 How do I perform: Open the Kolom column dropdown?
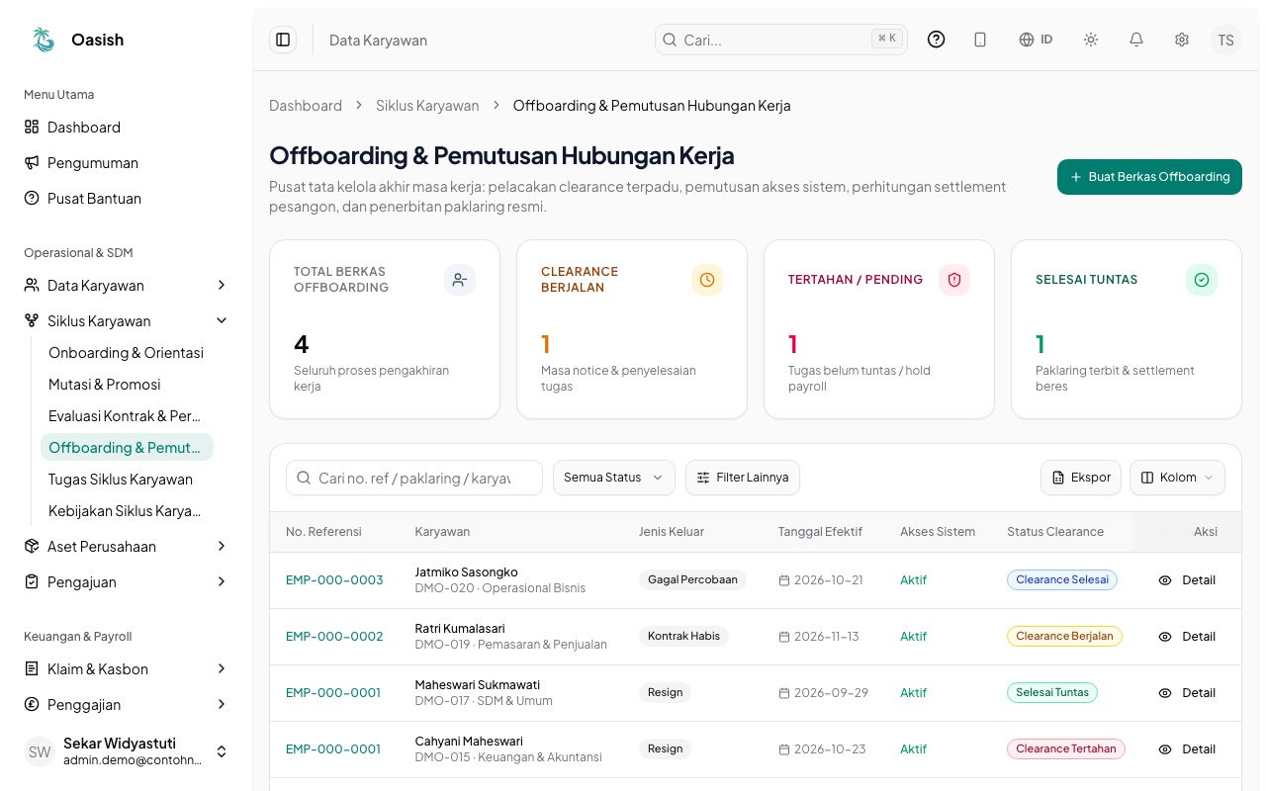click(x=1177, y=478)
